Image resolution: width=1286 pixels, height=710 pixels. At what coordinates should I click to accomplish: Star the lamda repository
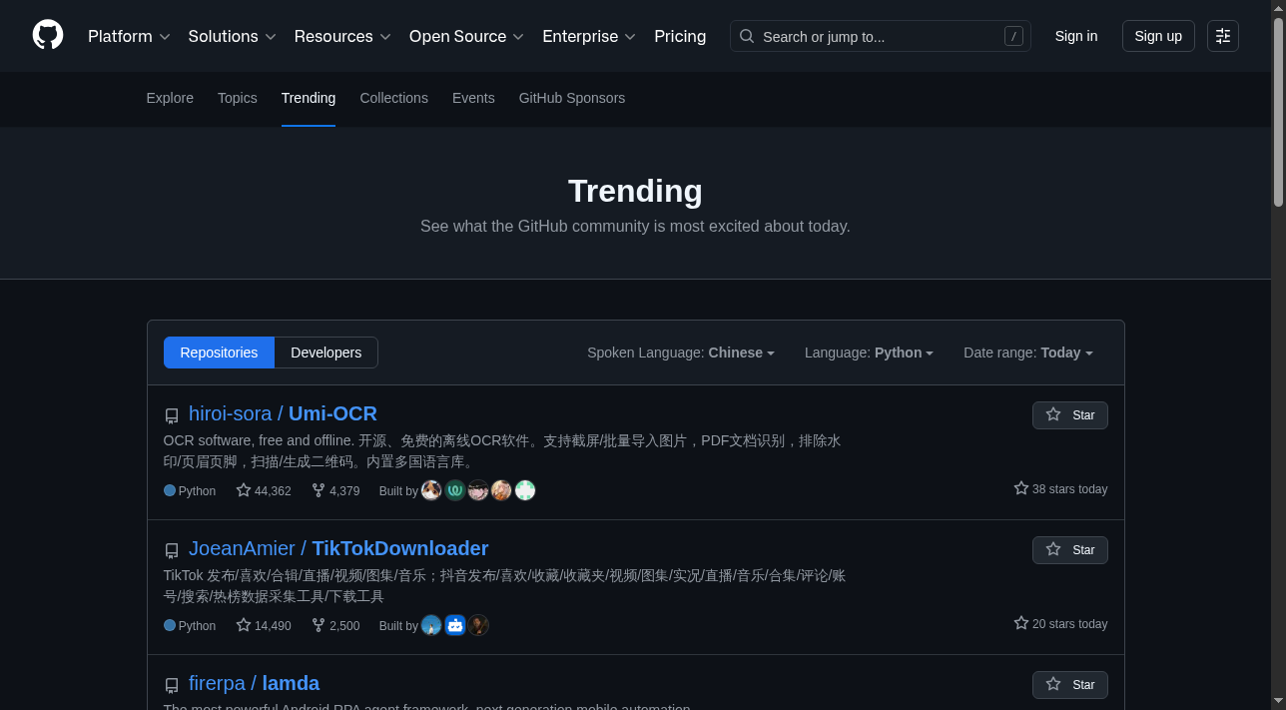[x=1069, y=684]
